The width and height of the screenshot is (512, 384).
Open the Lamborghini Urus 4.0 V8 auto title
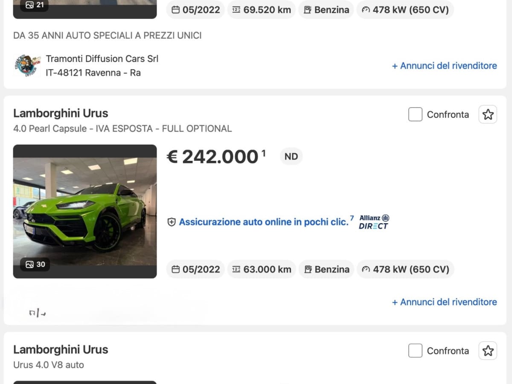[61, 350]
